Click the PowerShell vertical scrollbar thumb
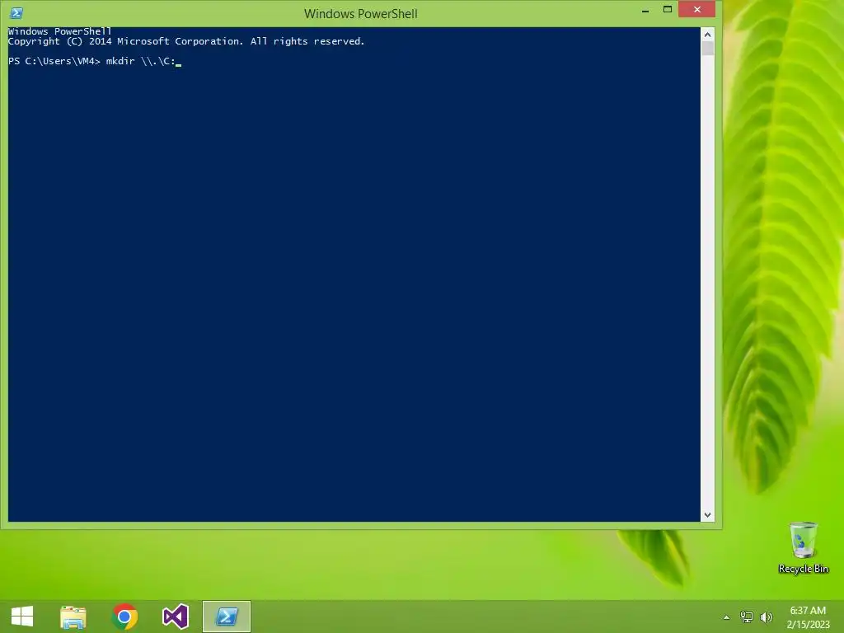This screenshot has width=844, height=633. click(707, 49)
